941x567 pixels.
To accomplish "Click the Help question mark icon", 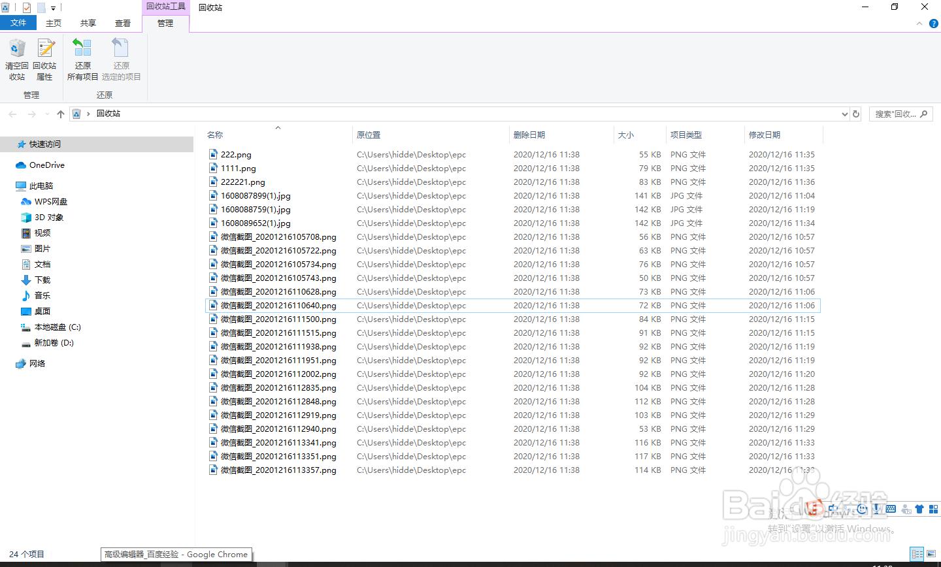I will (x=934, y=24).
